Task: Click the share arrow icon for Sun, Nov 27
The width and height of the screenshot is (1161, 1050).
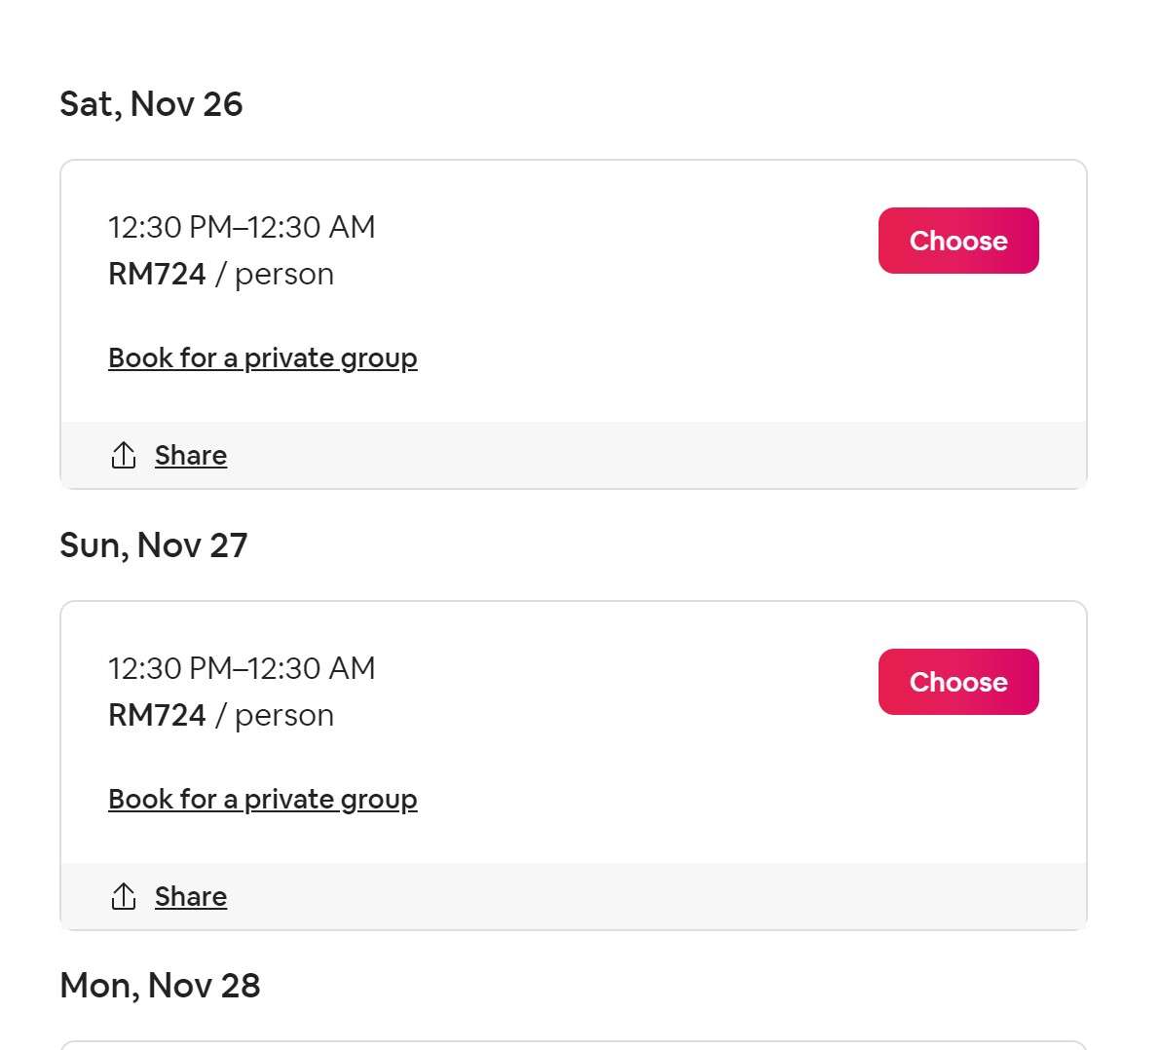Action: point(123,897)
